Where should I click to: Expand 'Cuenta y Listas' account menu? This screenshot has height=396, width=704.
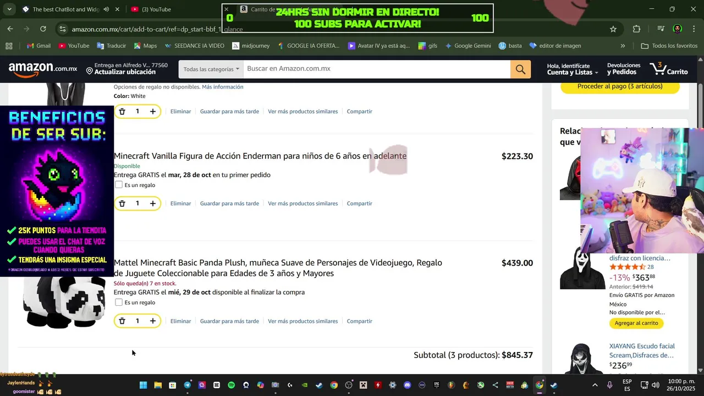click(x=573, y=69)
